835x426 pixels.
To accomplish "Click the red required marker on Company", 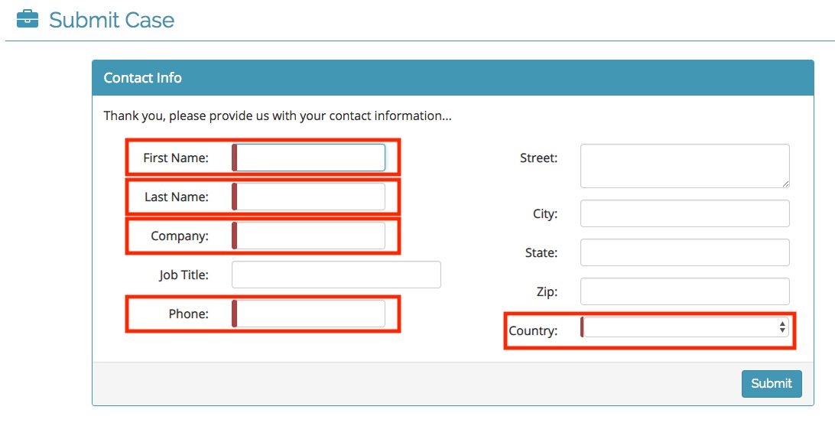I will pos(234,236).
